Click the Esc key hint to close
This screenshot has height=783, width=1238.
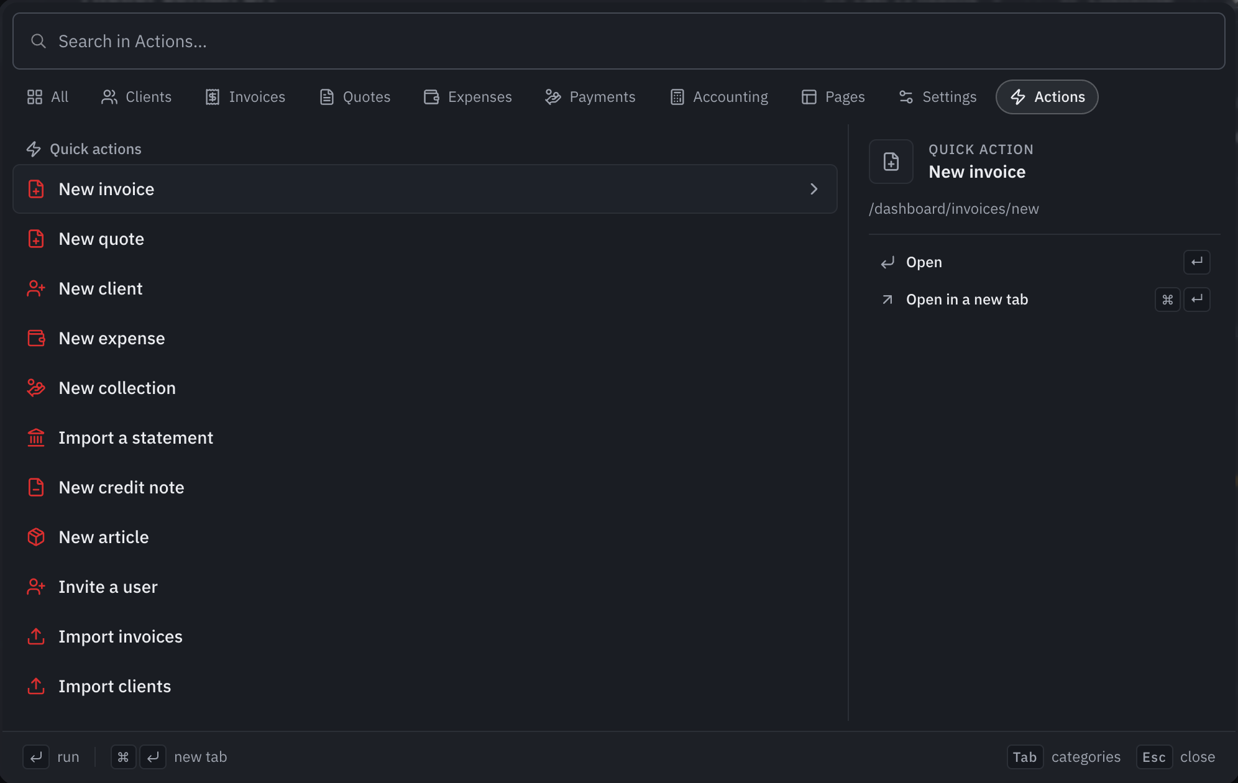coord(1154,757)
